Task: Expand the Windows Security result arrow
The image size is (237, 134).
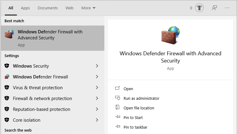Action: [x=97, y=66]
